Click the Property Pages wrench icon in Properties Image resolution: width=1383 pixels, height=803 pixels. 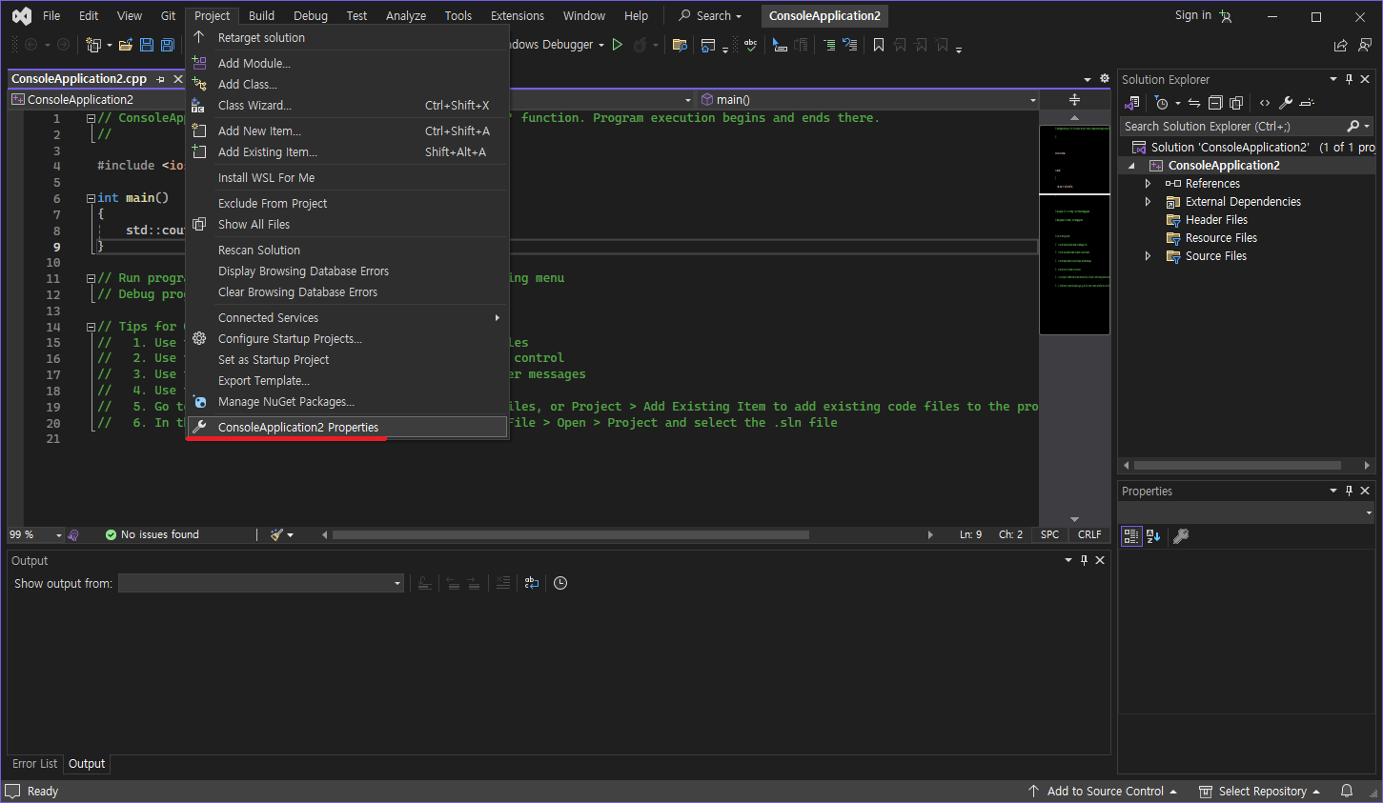click(x=1181, y=536)
